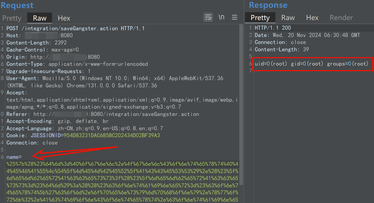
Task: Click the Request panel heading
Action: (x=17, y=5)
